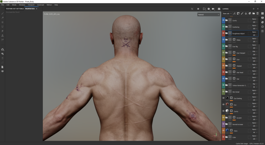Open blend mode dropdown for Scar Hanged
Image resolution: width=265 pixels, height=145 pixels.
click(x=255, y=52)
